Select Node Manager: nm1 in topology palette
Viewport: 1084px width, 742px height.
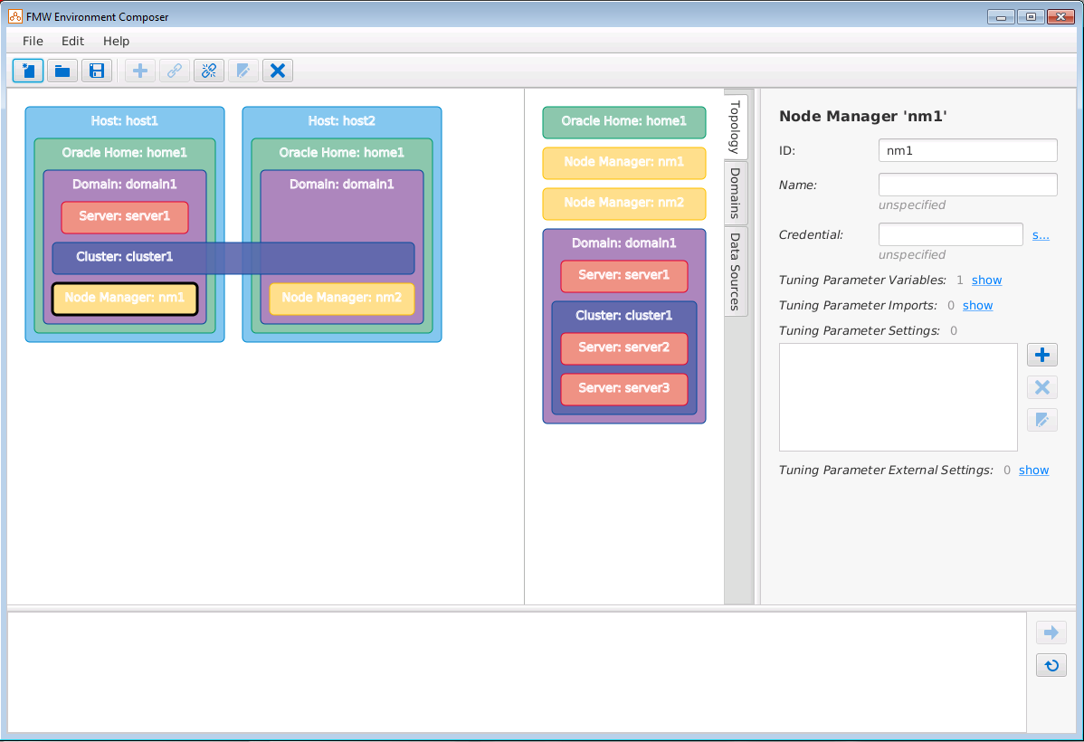click(624, 163)
